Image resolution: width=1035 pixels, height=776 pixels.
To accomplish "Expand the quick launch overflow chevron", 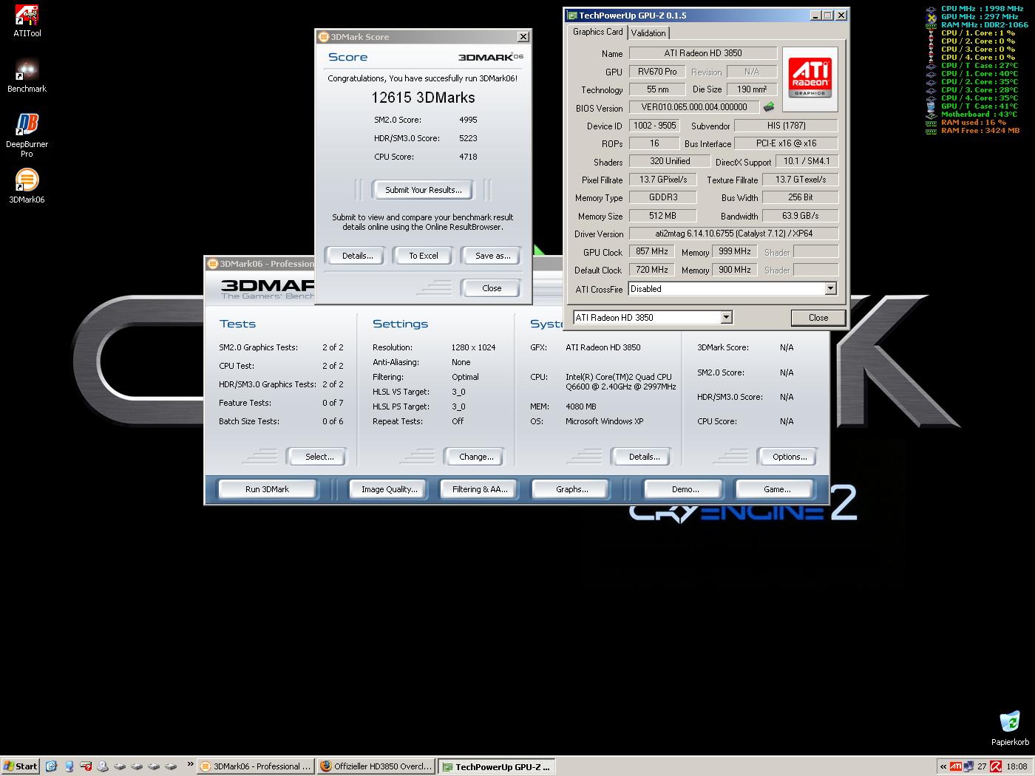I will tap(190, 765).
